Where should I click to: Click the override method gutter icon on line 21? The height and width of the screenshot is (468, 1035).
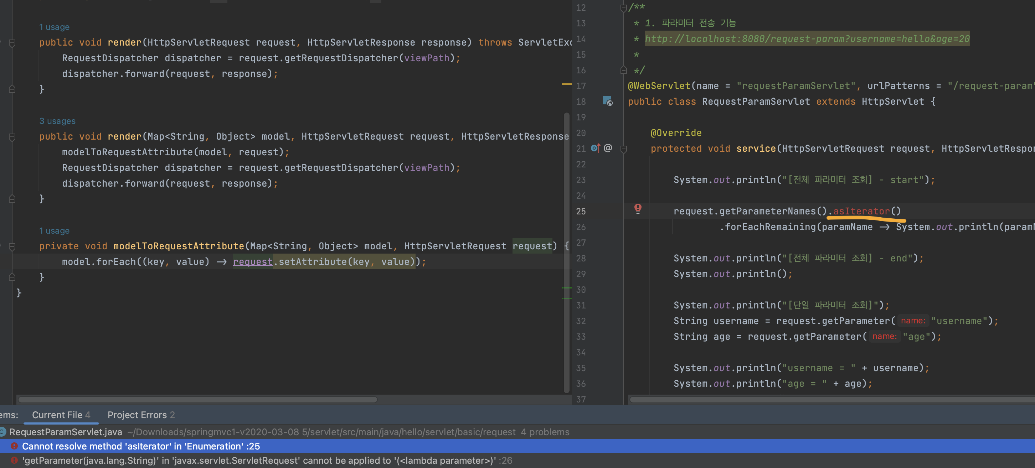pos(595,149)
